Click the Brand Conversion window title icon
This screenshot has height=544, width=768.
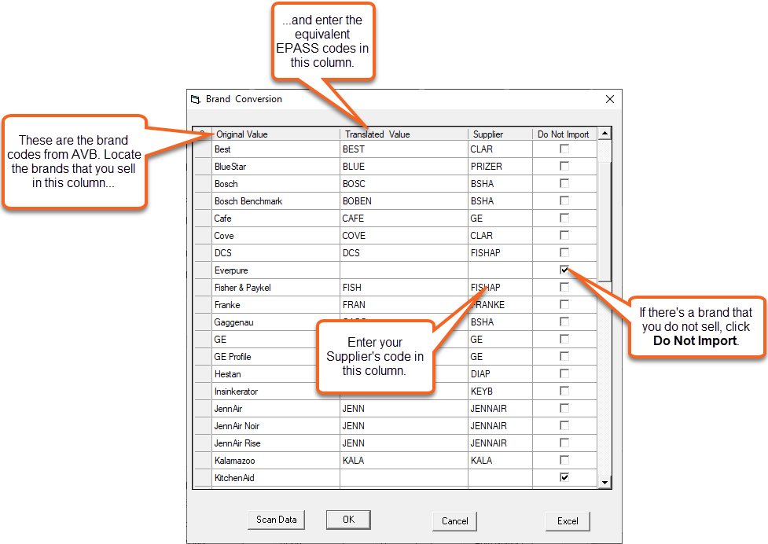(196, 99)
